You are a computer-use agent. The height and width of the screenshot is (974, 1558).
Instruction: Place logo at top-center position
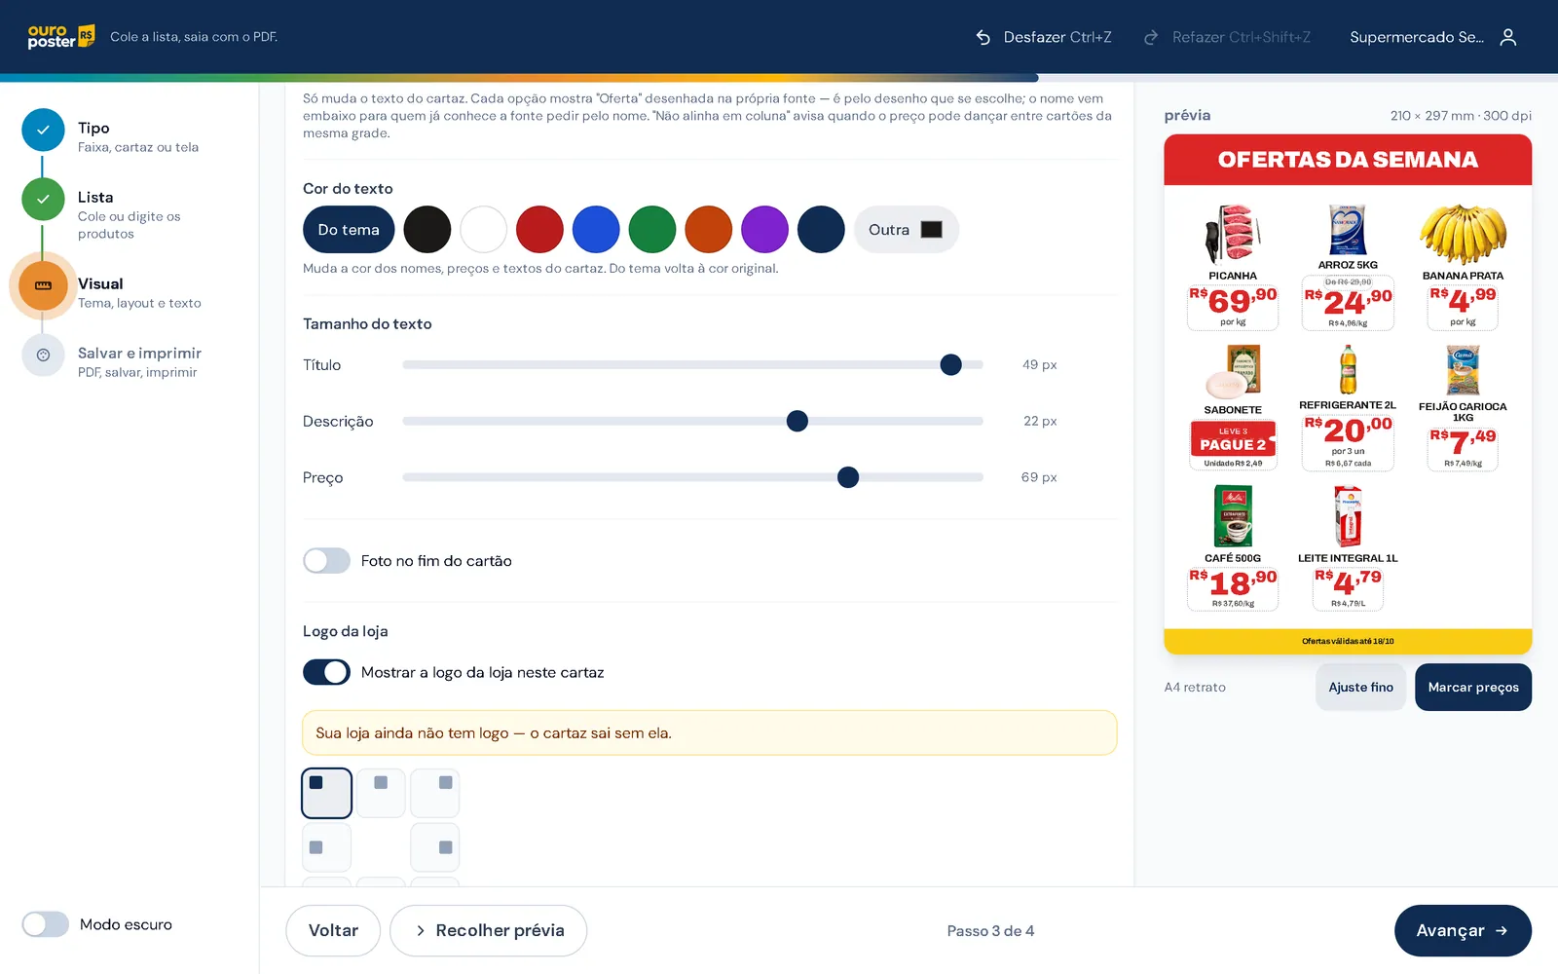tap(381, 793)
